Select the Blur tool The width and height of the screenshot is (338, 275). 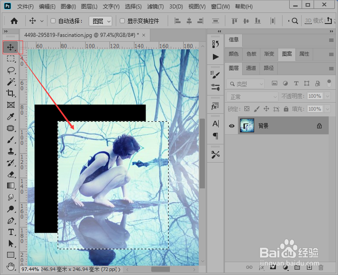click(11, 197)
